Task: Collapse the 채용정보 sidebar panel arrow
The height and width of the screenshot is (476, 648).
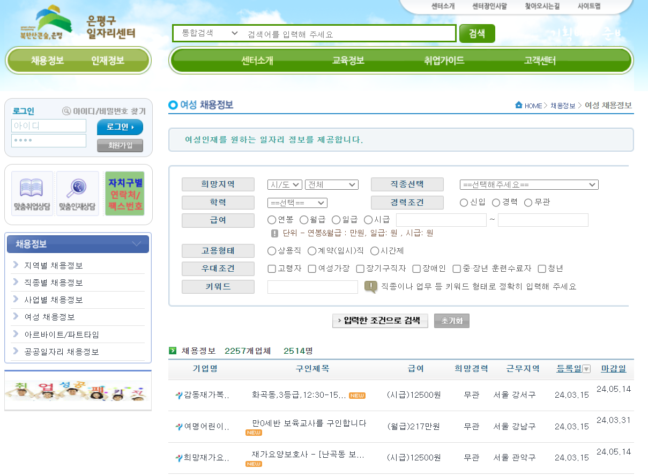Action: point(137,244)
